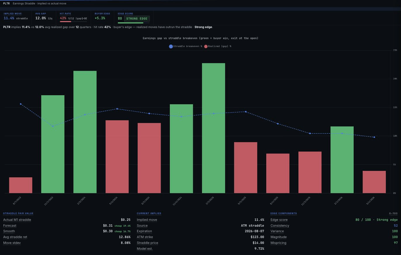401x255 pixels.
Task: Click the red Realized gap legend dot
Action: coord(206,46)
